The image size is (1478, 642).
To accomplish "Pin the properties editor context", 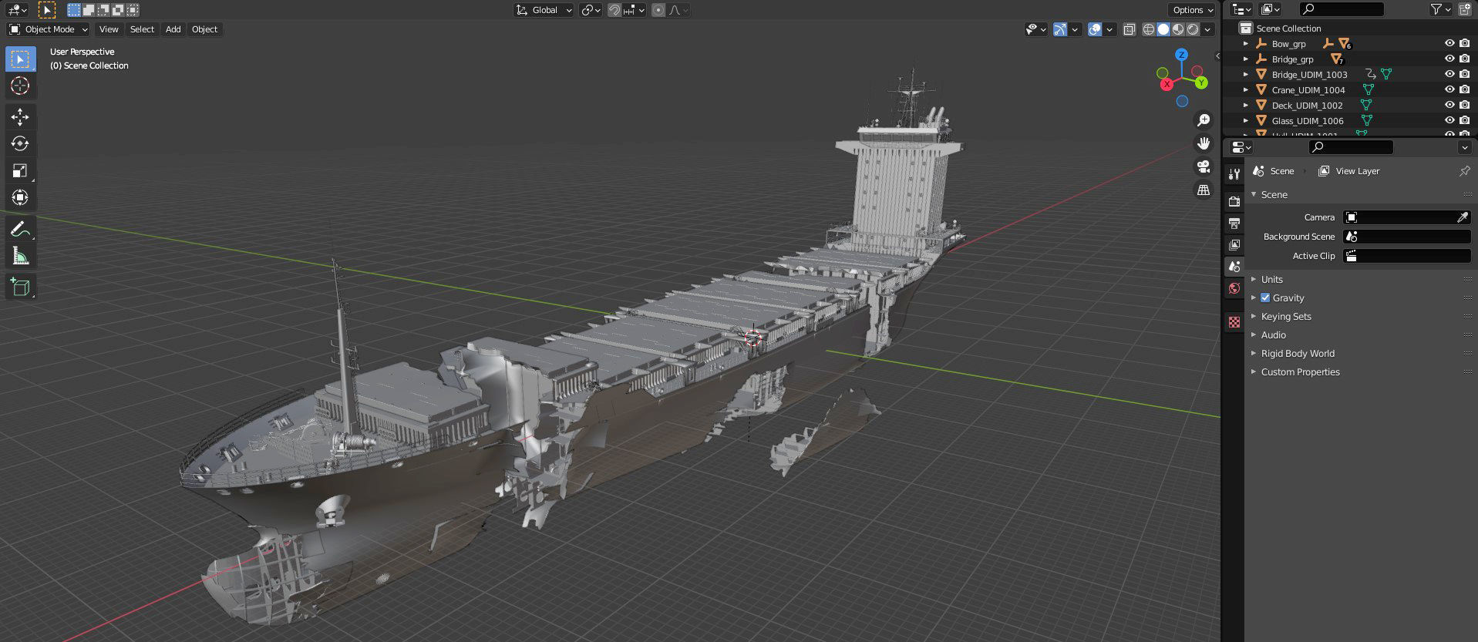I will tap(1464, 171).
